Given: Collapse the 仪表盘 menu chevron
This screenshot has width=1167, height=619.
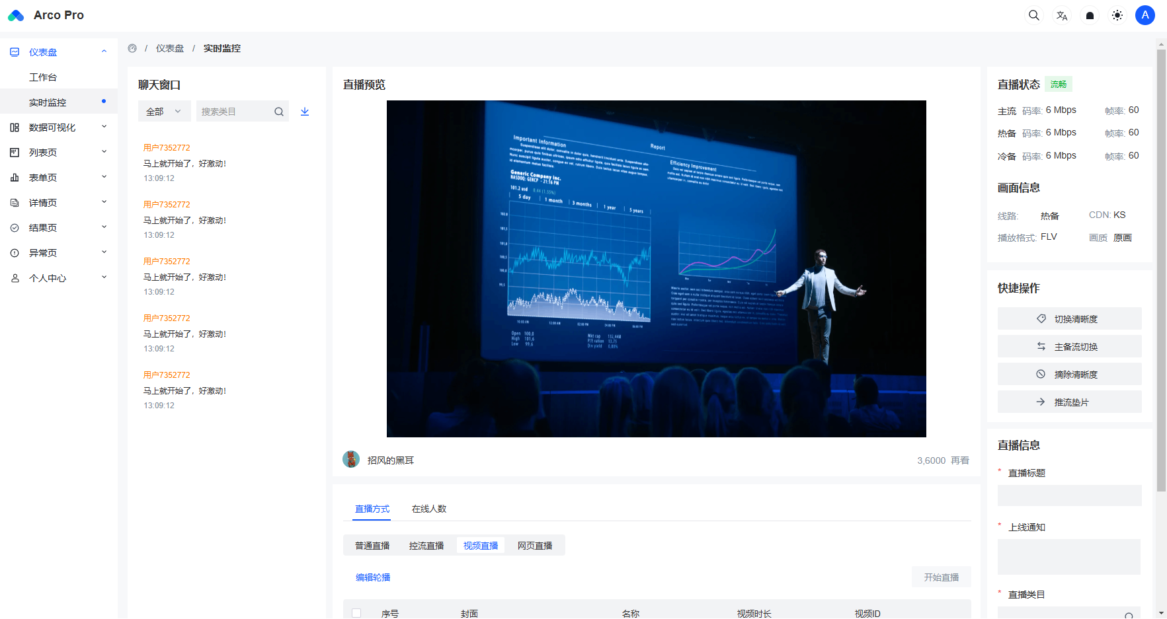Looking at the screenshot, I should [x=104, y=52].
